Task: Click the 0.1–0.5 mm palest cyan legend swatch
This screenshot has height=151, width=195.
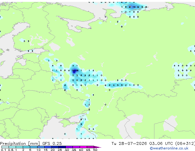Action: click(x=5, y=147)
